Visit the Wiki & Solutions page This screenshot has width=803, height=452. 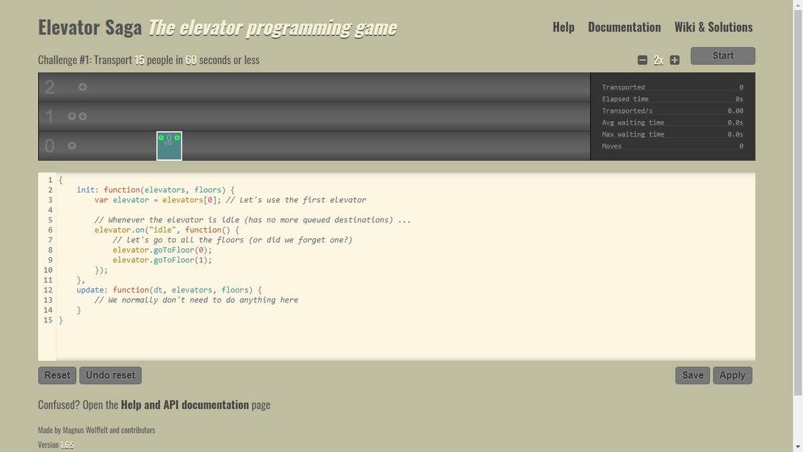(713, 27)
